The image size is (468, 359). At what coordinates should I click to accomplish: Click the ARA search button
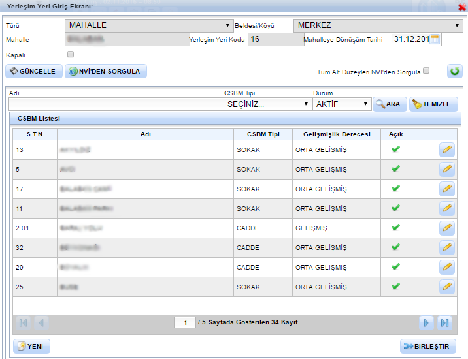point(390,104)
